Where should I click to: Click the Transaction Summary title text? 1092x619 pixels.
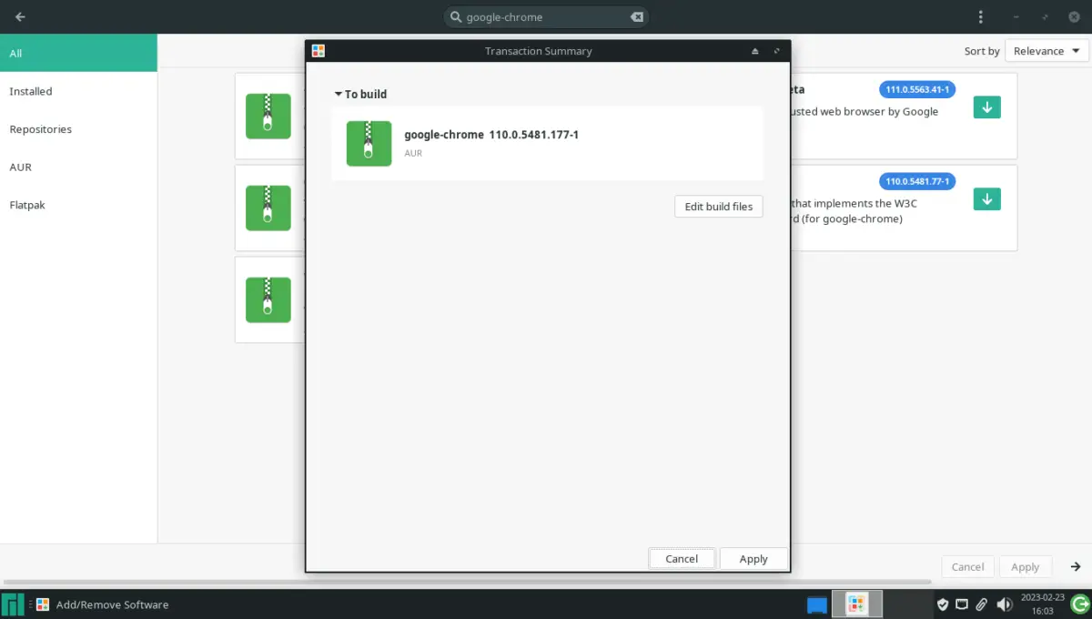click(539, 51)
